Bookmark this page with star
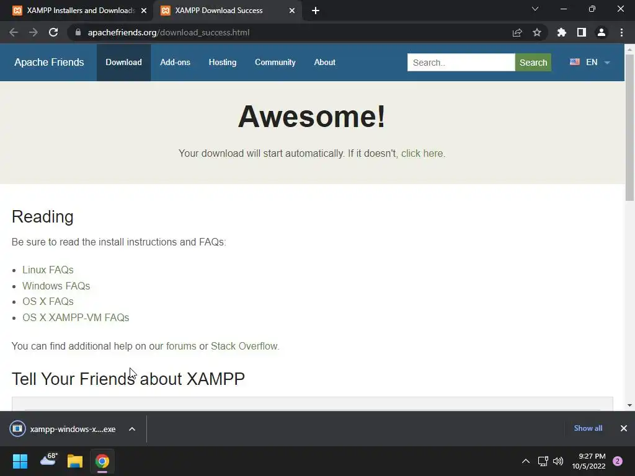 [537, 32]
